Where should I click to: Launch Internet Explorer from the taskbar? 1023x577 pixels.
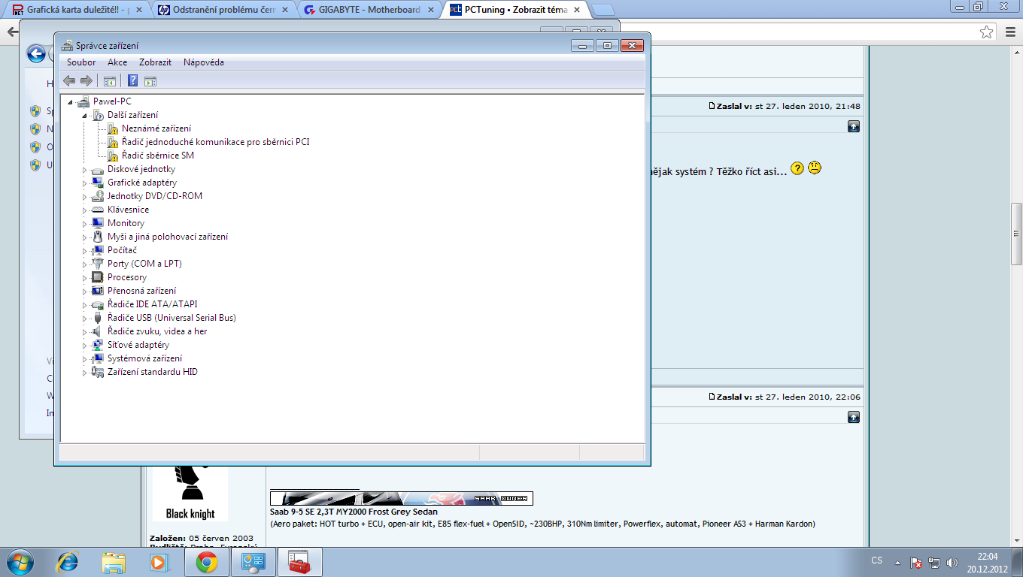[68, 561]
